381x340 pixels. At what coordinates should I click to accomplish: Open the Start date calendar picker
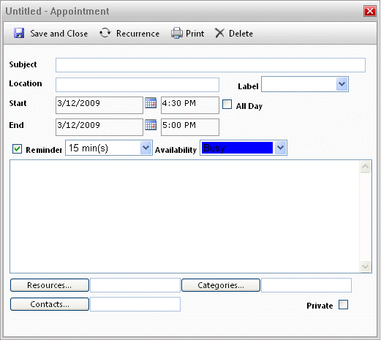151,102
